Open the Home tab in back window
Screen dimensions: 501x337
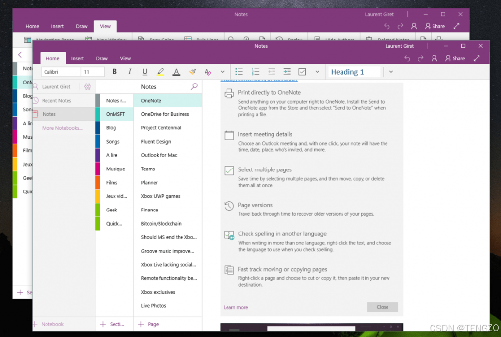point(32,26)
